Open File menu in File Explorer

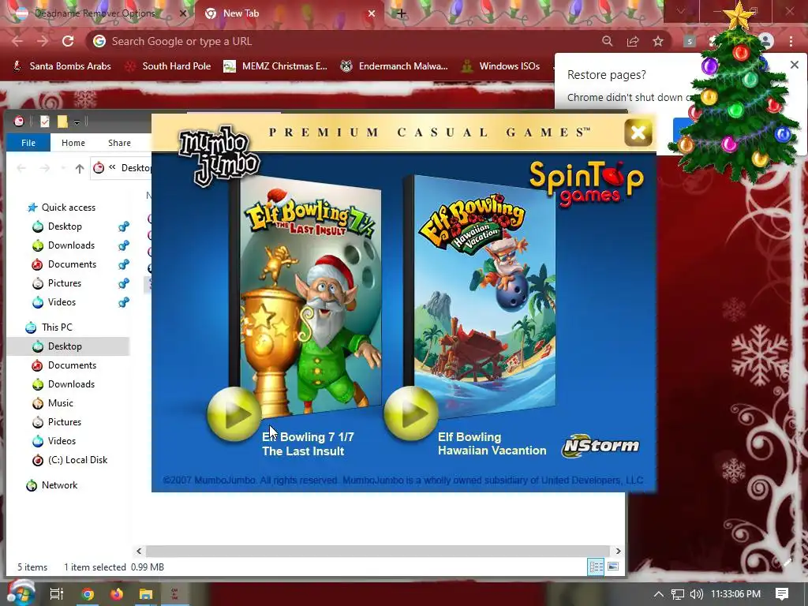pyautogui.click(x=28, y=143)
